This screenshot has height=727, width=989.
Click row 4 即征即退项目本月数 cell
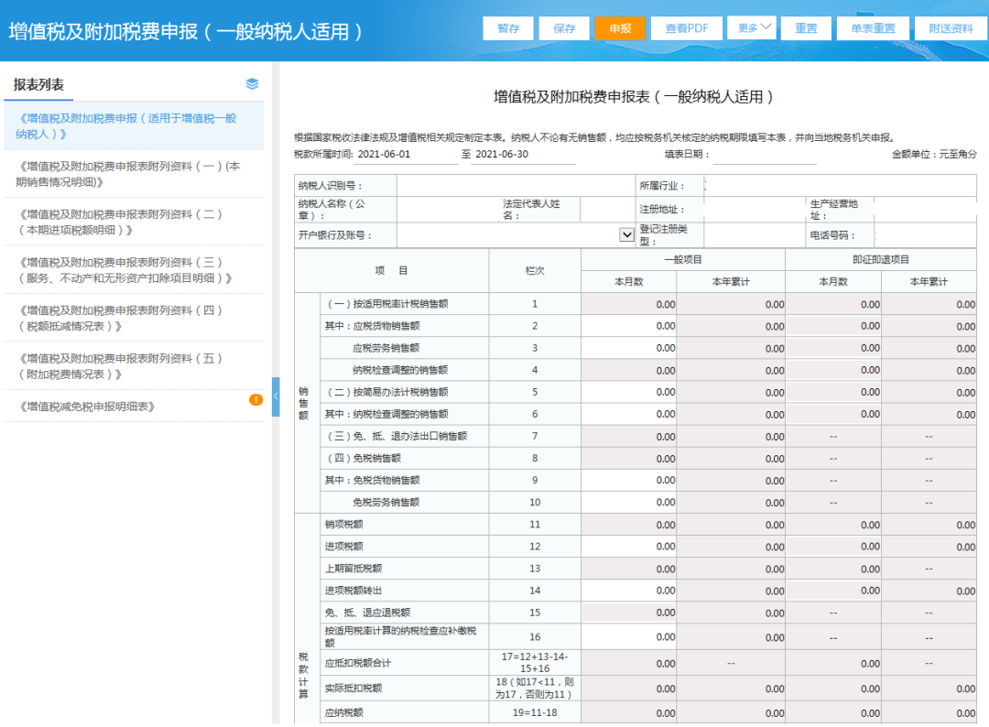pyautogui.click(x=833, y=370)
